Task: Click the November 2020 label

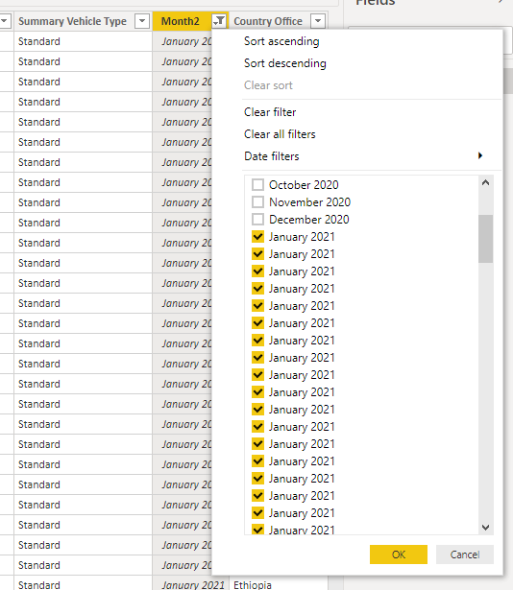Action: 310,202
